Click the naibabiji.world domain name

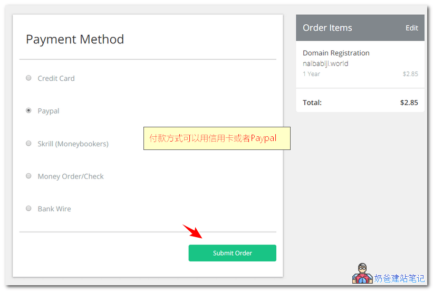pyautogui.click(x=325, y=63)
